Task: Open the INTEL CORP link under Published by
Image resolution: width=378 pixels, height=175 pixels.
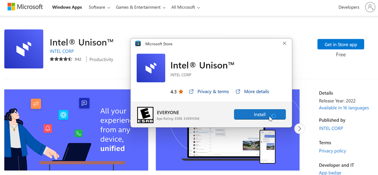Action: tap(331, 128)
